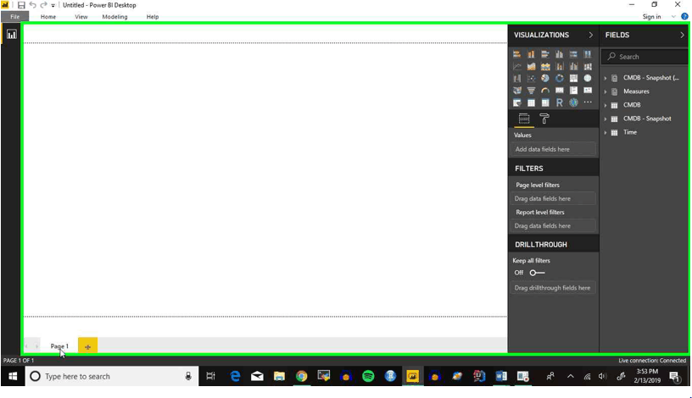This screenshot has height=398, width=692.
Task: Select the KPI visual
Action: pyautogui.click(x=588, y=91)
